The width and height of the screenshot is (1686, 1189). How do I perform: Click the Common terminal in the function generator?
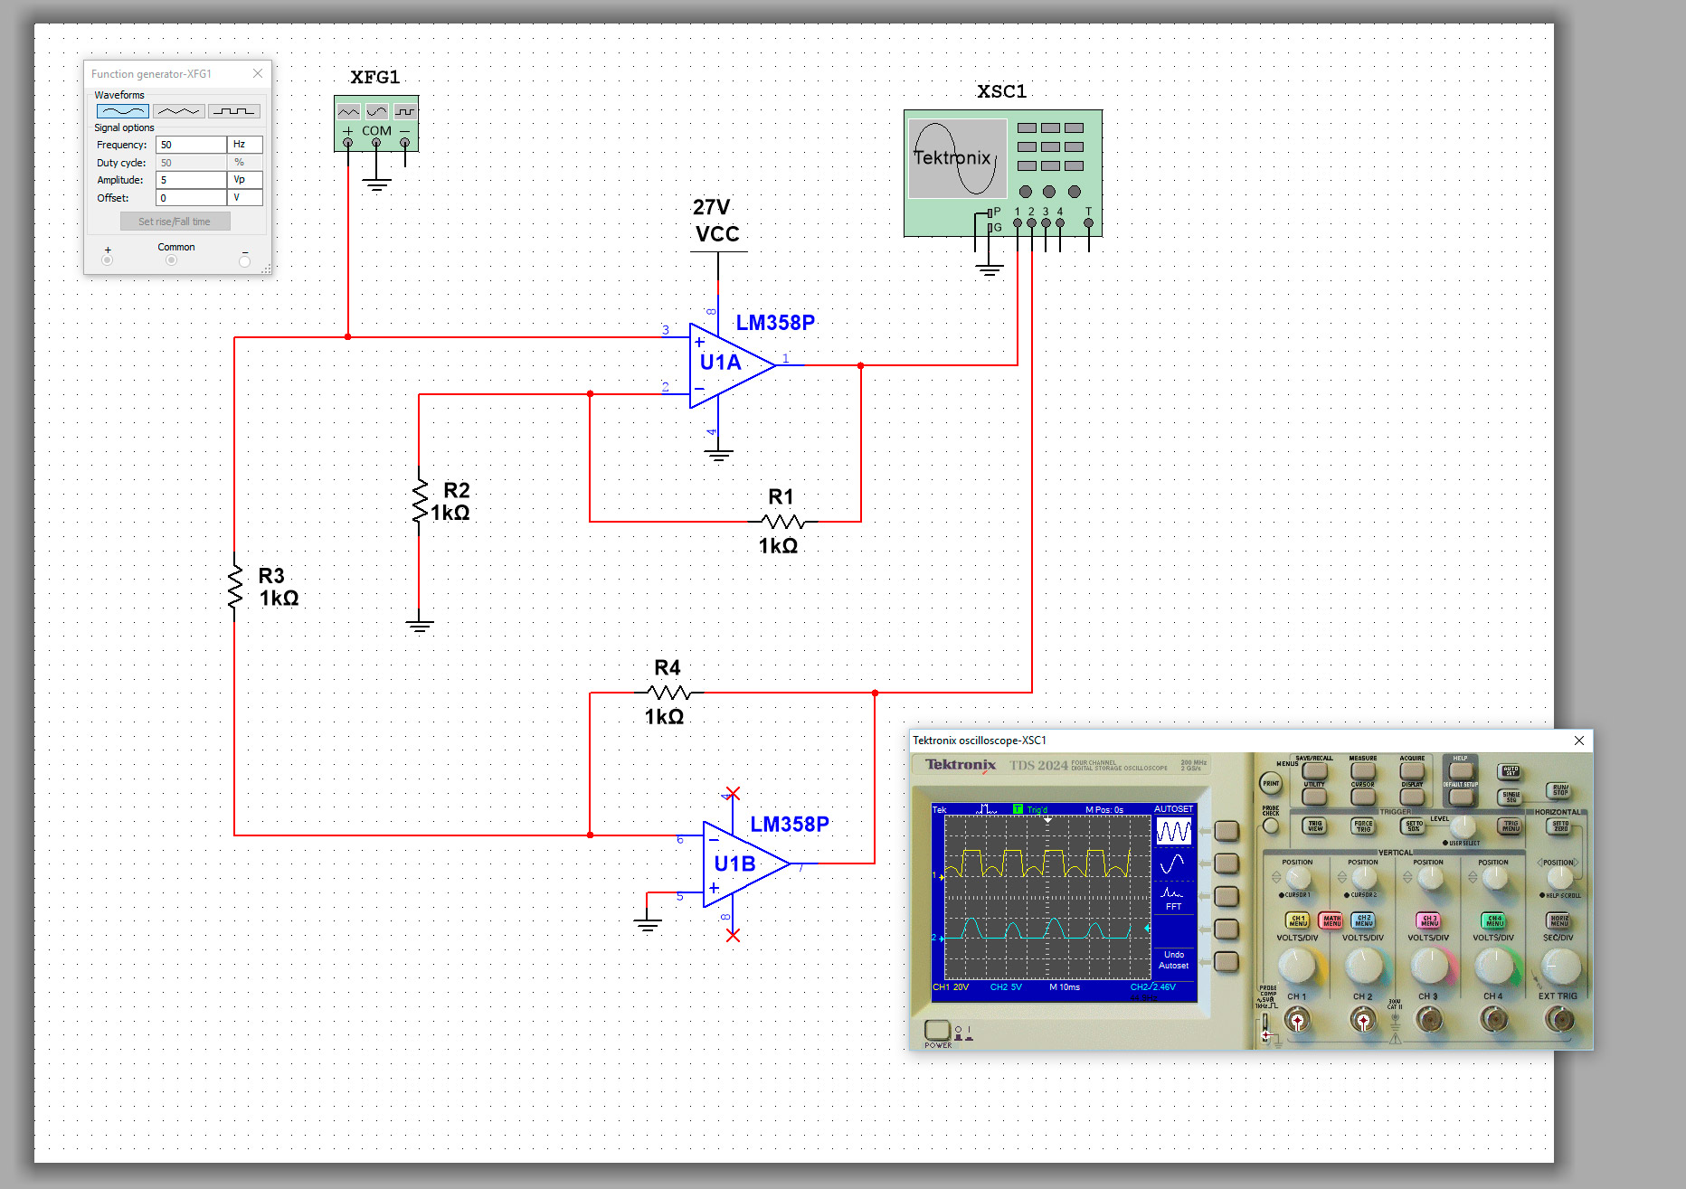pyautogui.click(x=171, y=260)
